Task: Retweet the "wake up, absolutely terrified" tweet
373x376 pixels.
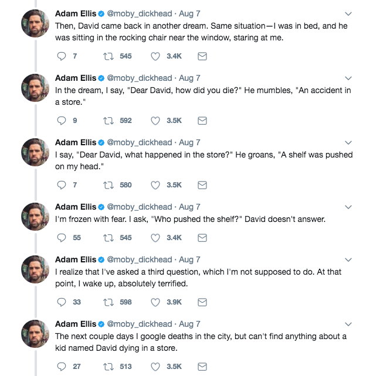Action: point(107,302)
